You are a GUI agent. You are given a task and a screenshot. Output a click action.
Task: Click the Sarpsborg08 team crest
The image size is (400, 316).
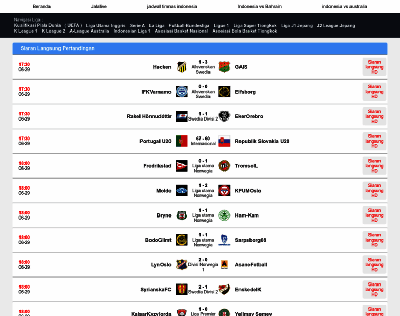(x=224, y=240)
